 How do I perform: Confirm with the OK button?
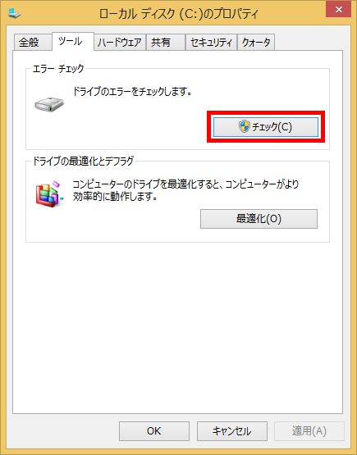154,431
